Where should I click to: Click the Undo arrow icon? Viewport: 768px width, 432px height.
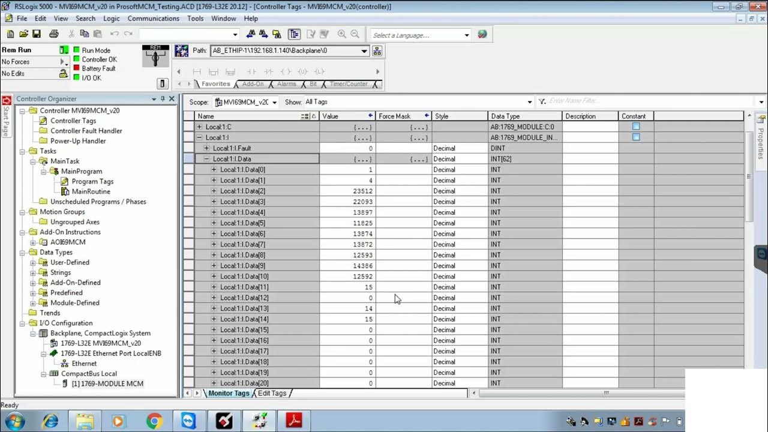114,34
